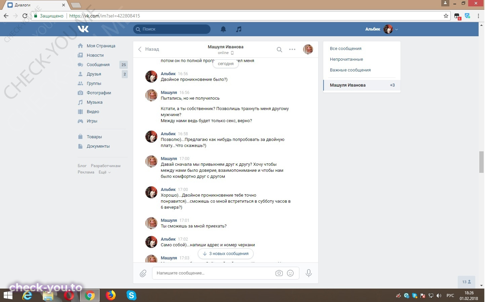Expand the Ещё footer menu

(x=104, y=172)
